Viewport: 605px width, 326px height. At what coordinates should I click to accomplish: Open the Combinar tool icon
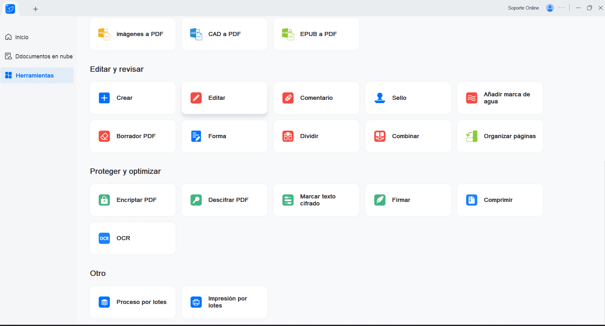[380, 136]
